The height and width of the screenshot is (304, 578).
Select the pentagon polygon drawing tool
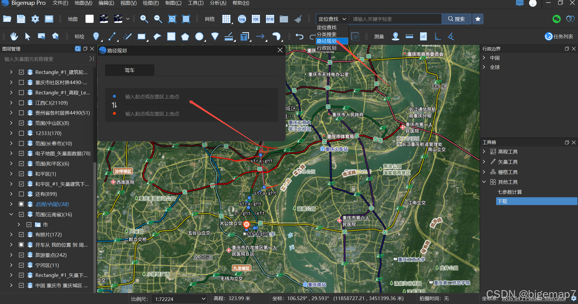[x=185, y=37]
